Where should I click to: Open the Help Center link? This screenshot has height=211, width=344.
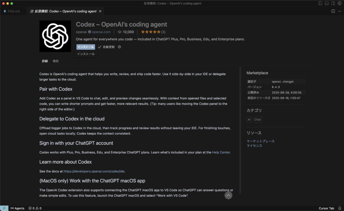221,152
